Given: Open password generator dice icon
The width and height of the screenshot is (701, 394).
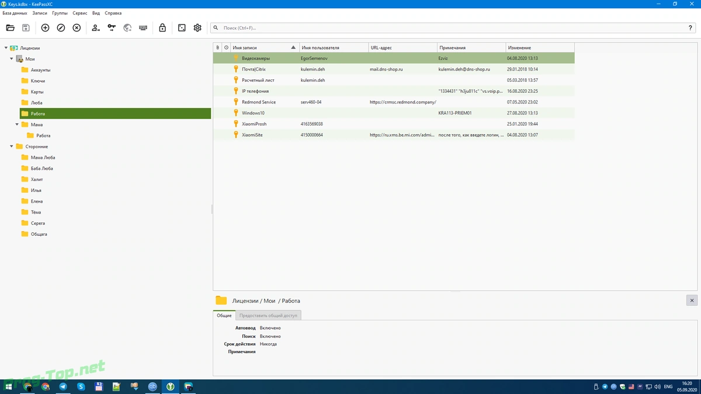Looking at the screenshot, I should tap(182, 28).
